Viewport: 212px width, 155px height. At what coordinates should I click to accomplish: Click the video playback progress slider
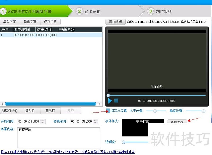[108, 95]
